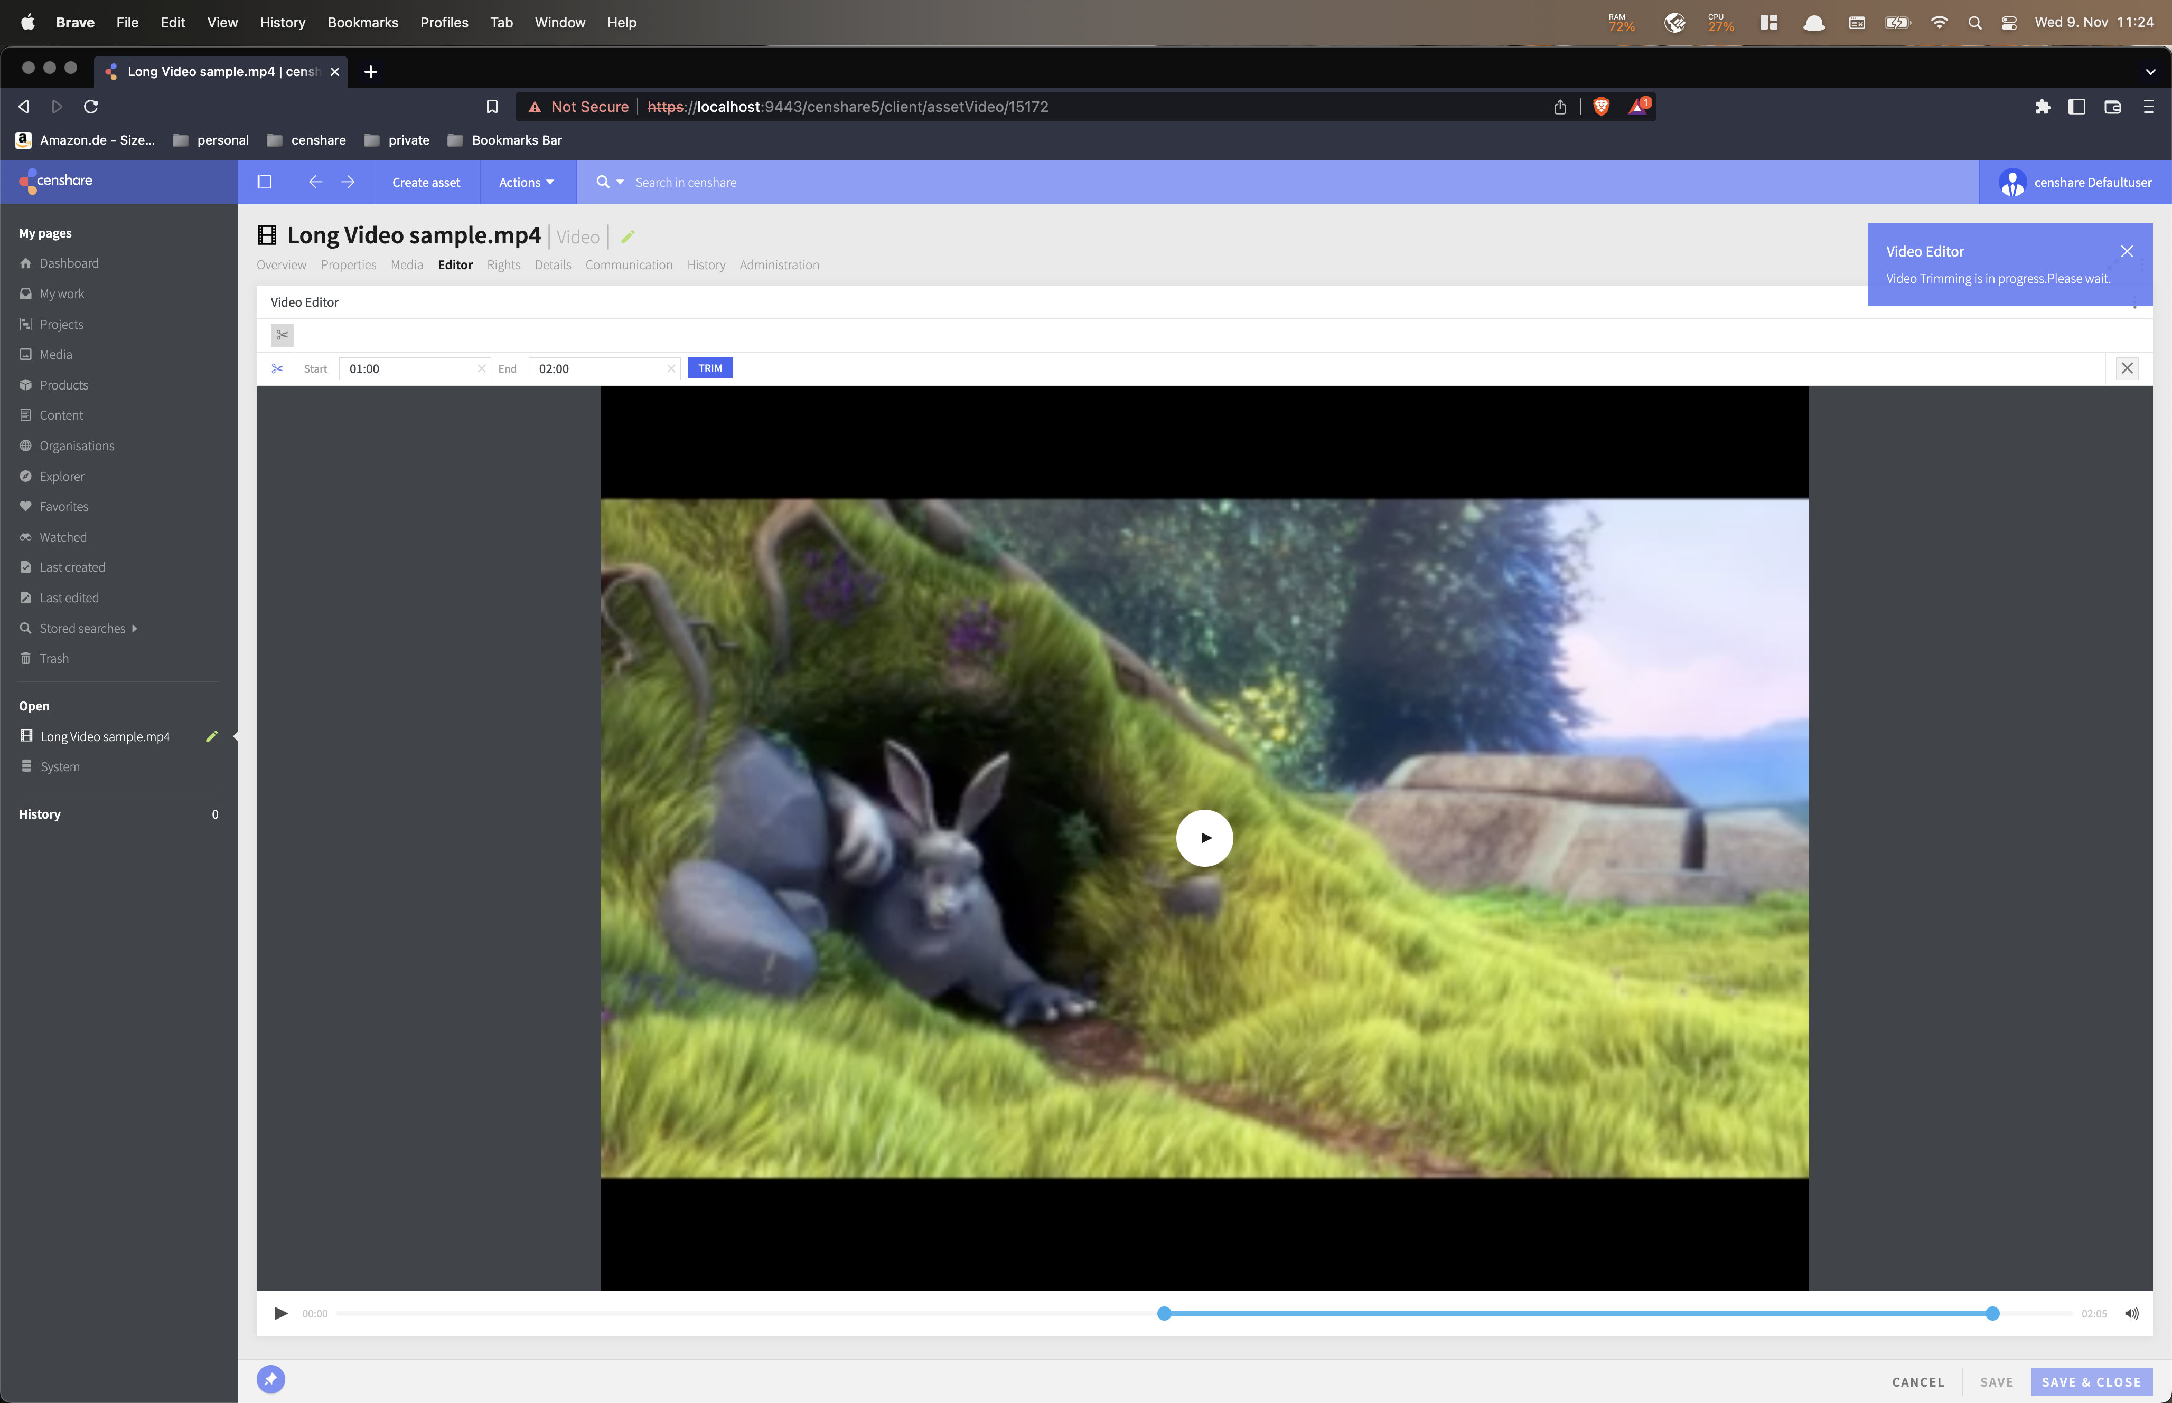Viewport: 2172px width, 1403px height.
Task: Click the navigate-back arrow in censhare toolbar
Action: click(315, 182)
